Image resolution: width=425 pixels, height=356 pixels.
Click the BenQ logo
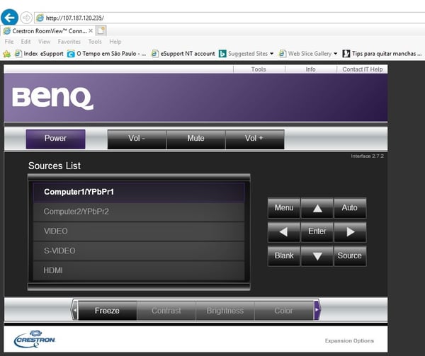coord(52,98)
